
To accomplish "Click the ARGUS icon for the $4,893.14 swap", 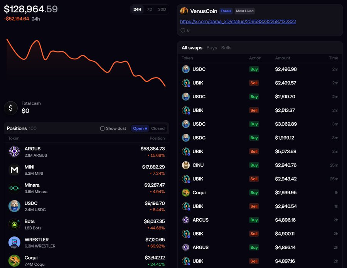I will pyautogui.click(x=186, y=248).
